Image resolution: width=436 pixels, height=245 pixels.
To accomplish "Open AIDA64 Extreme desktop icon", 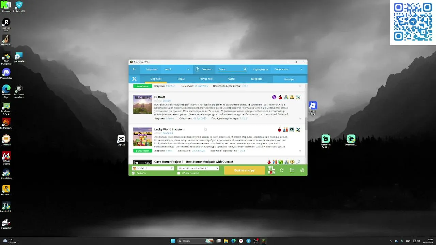I will pyautogui.click(x=6, y=158).
